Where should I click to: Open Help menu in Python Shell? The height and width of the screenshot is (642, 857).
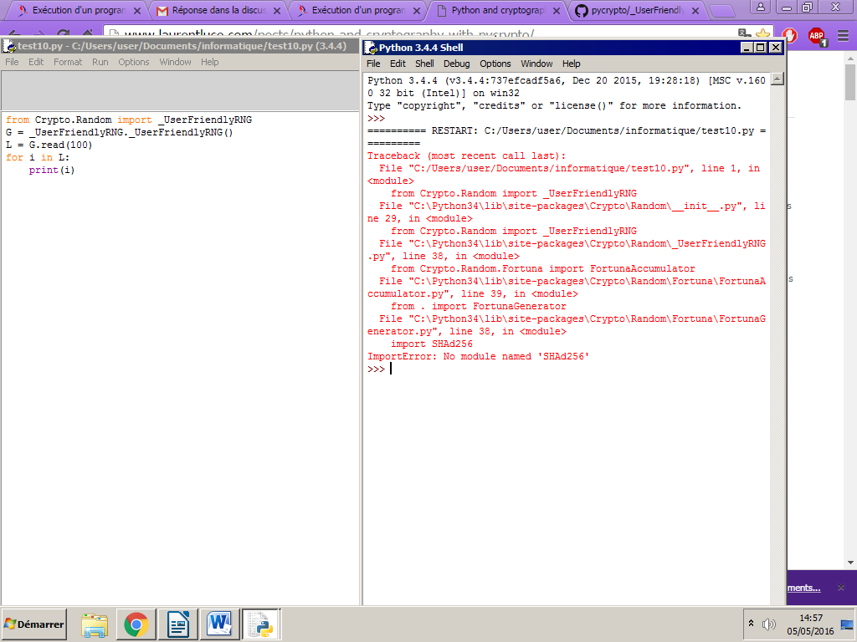(x=571, y=64)
